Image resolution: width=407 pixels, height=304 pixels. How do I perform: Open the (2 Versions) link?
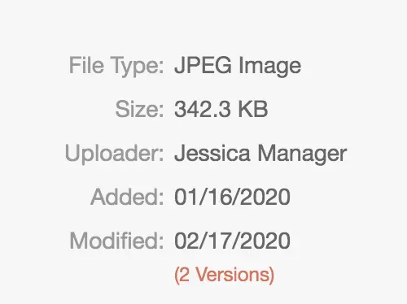224,275
